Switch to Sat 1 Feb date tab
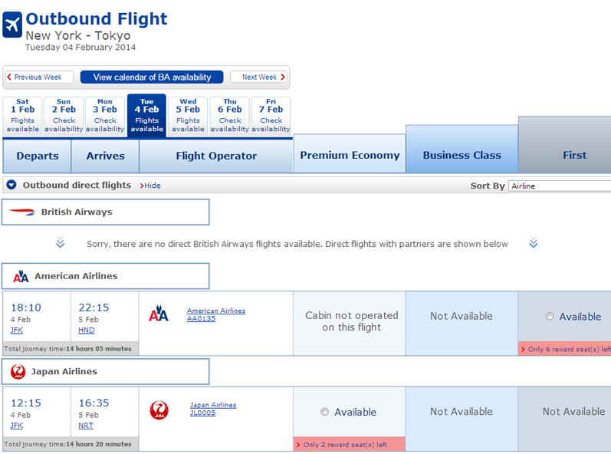Image resolution: width=611 pixels, height=454 pixels. (x=22, y=116)
